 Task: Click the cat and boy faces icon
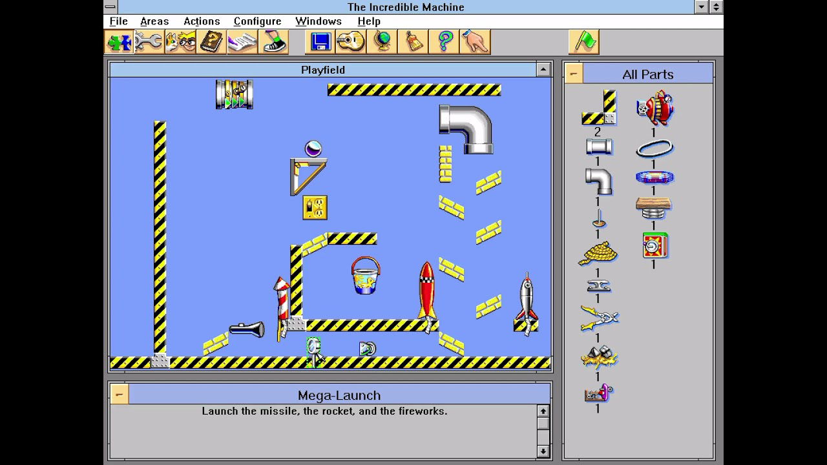coord(181,42)
